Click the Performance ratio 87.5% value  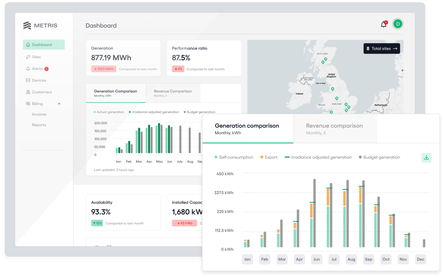point(181,58)
